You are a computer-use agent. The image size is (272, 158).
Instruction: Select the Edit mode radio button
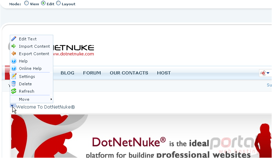(x=43, y=3)
